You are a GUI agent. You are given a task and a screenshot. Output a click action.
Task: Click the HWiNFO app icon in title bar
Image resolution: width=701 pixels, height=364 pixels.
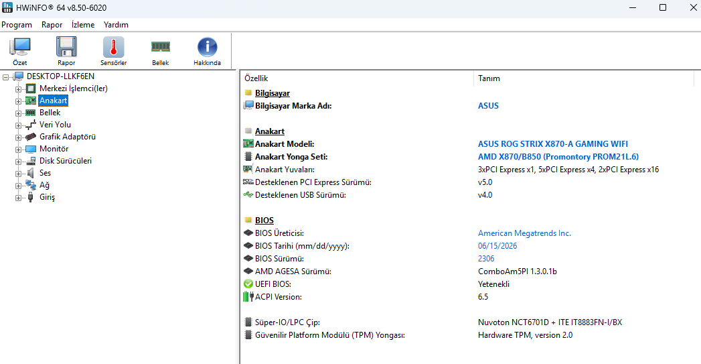click(x=7, y=7)
